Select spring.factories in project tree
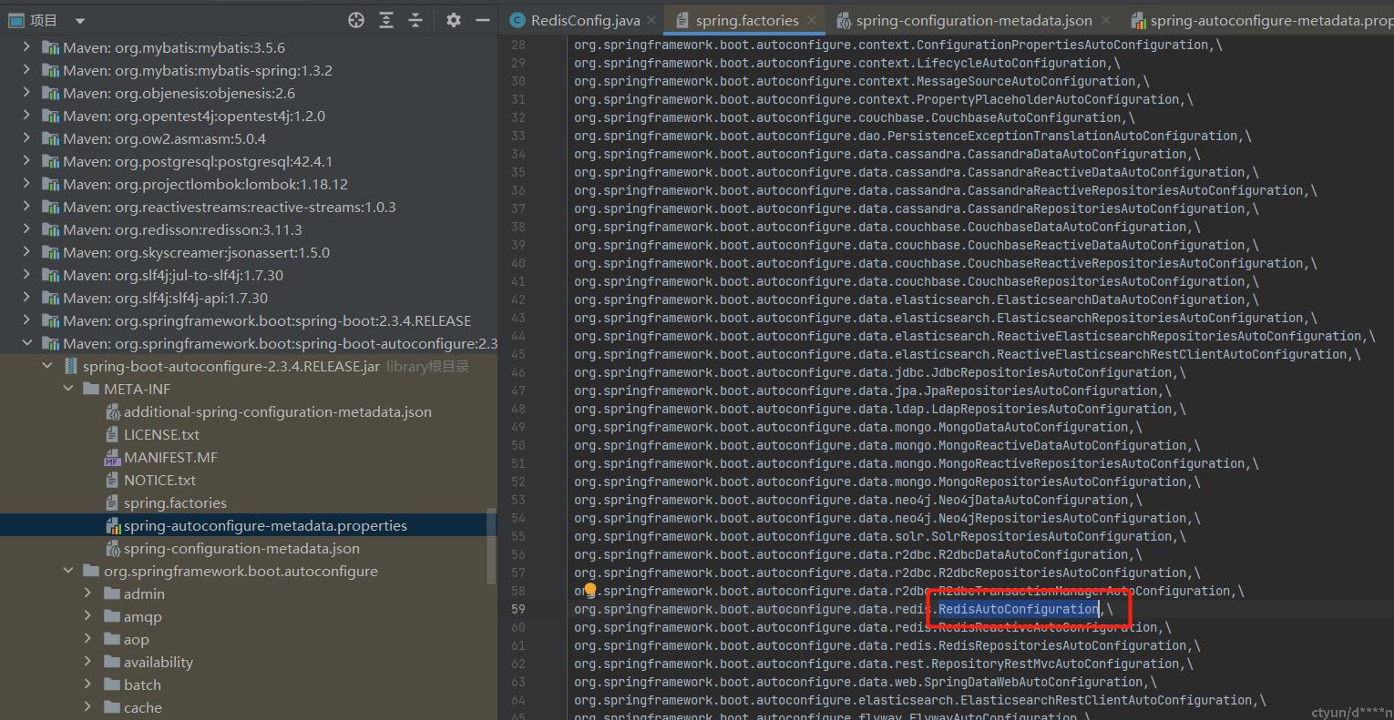1394x720 pixels. (x=175, y=502)
